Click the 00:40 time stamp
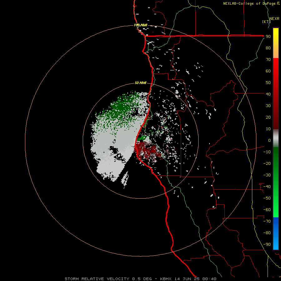The image size is (281, 281). 209,279
